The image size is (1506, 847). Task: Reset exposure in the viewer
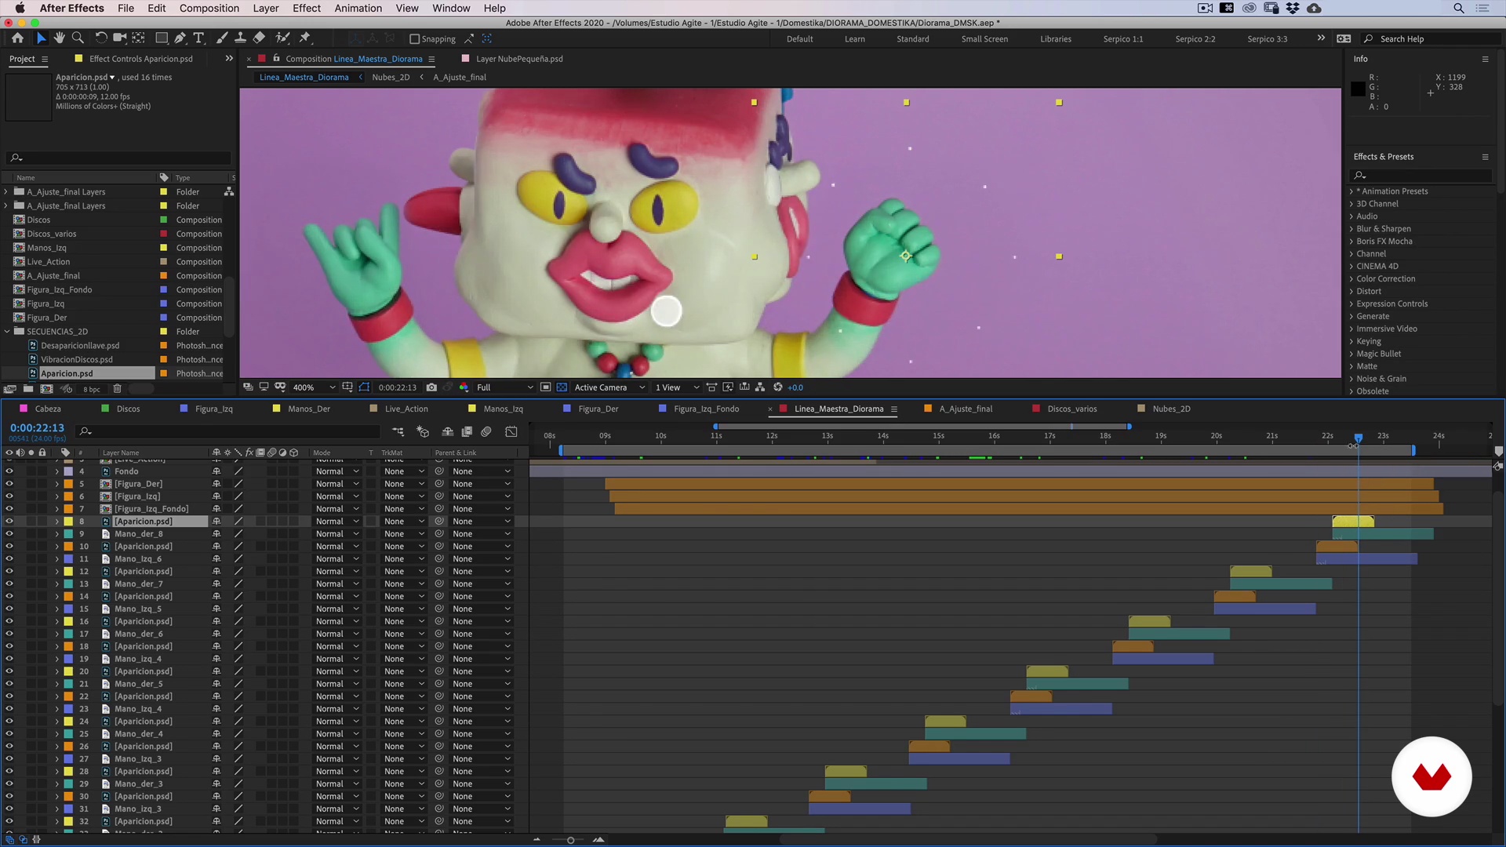[x=778, y=387]
